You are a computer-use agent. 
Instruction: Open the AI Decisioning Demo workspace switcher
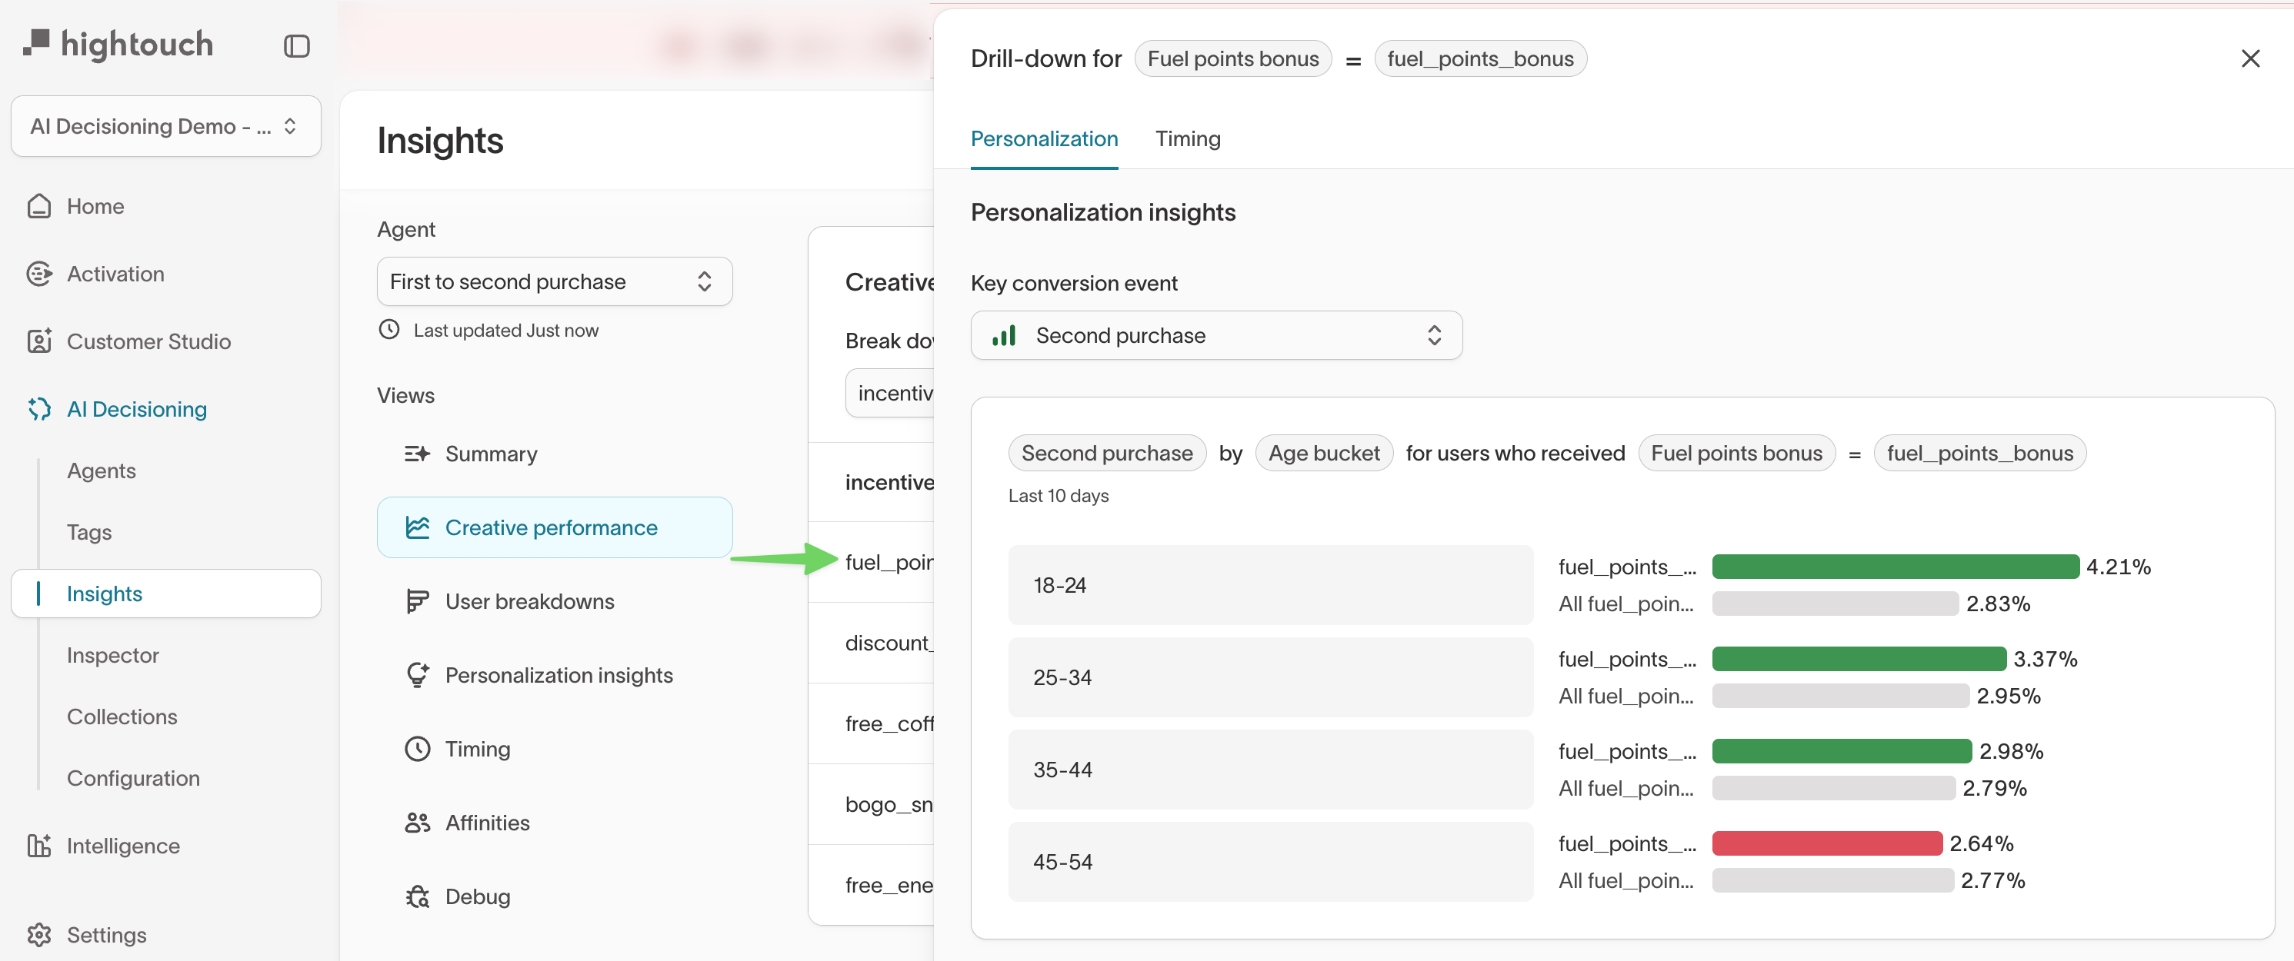coord(165,125)
